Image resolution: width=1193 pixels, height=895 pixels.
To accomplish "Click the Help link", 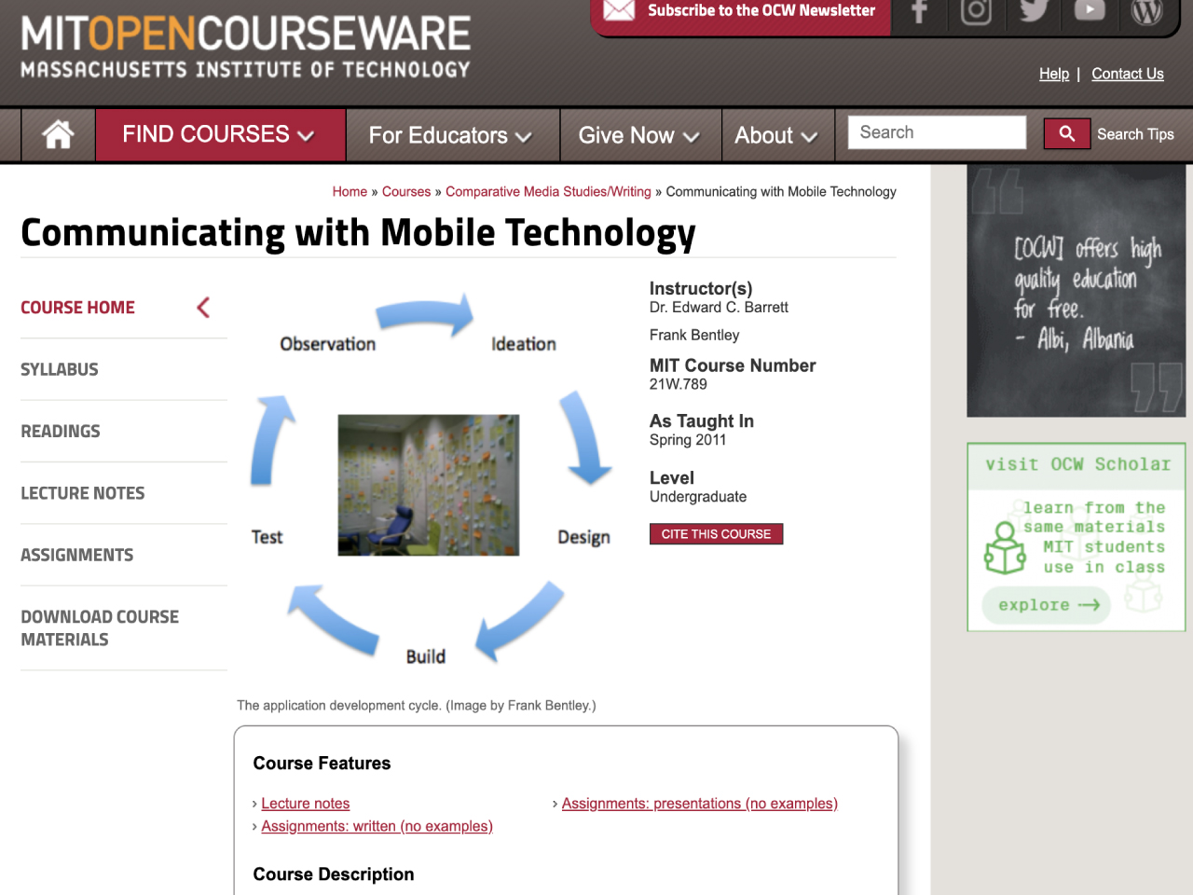I will 1054,74.
